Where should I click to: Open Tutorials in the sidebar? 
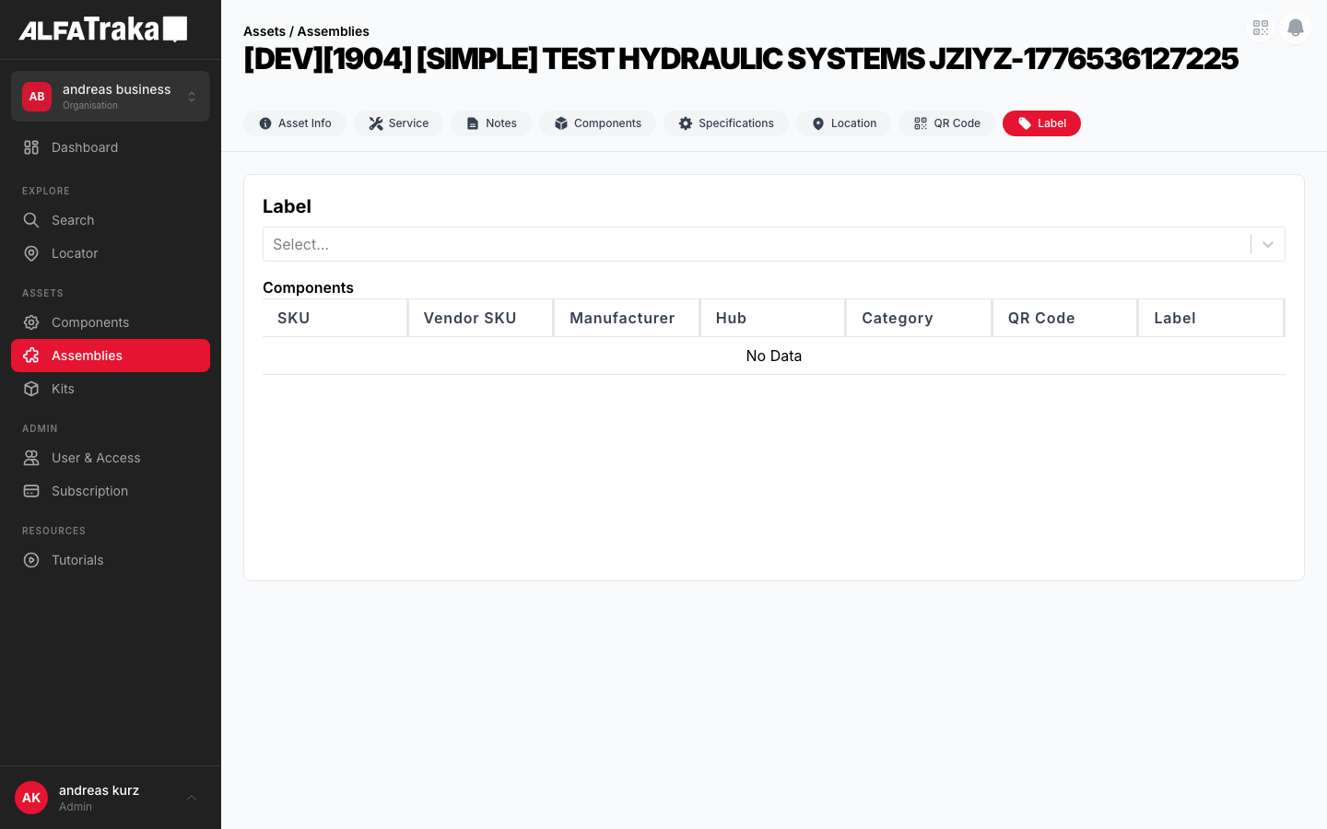[77, 560]
